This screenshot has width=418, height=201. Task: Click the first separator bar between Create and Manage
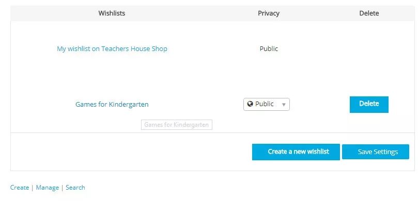33,188
